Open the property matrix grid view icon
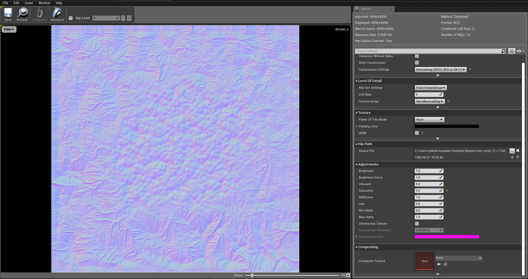Viewport: 528px width, 279px height. [512, 51]
